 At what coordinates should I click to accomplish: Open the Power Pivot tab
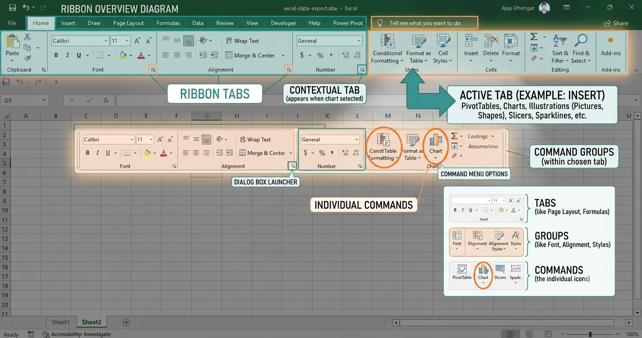348,23
